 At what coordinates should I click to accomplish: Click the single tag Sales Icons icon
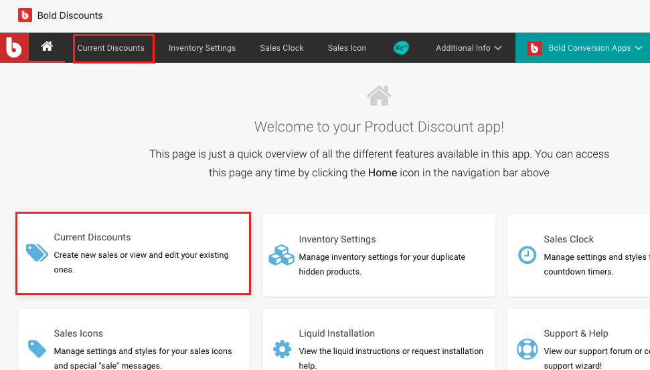click(x=37, y=349)
